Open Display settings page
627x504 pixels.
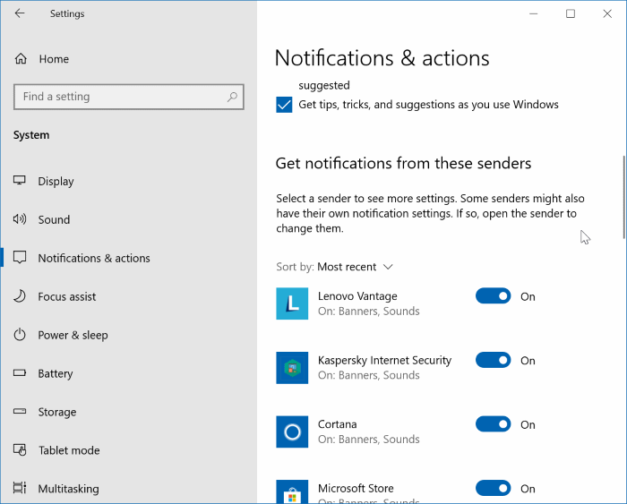(128, 181)
